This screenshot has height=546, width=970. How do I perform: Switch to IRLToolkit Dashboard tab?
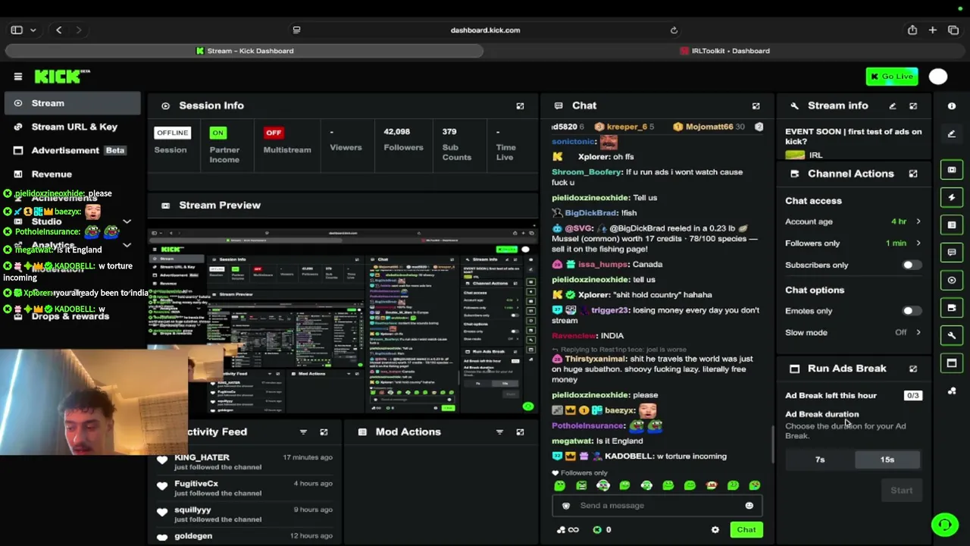pyautogui.click(x=724, y=51)
